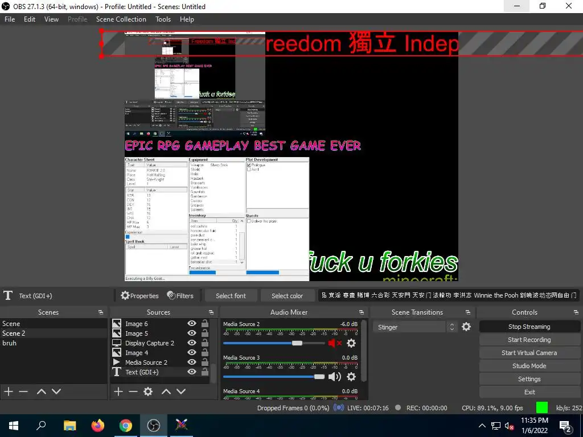This screenshot has height=437, width=583.
Task: Remove selected scene with minus icon
Action: coord(23,391)
